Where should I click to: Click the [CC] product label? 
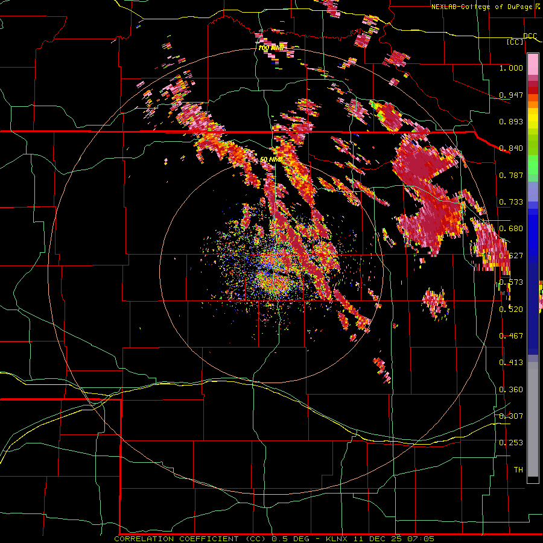(x=515, y=42)
